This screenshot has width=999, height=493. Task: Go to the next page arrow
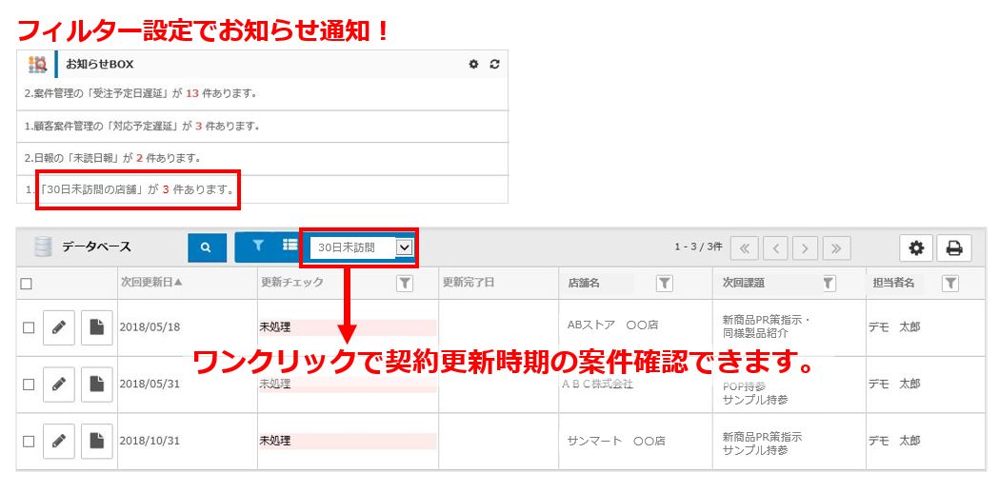pos(806,248)
